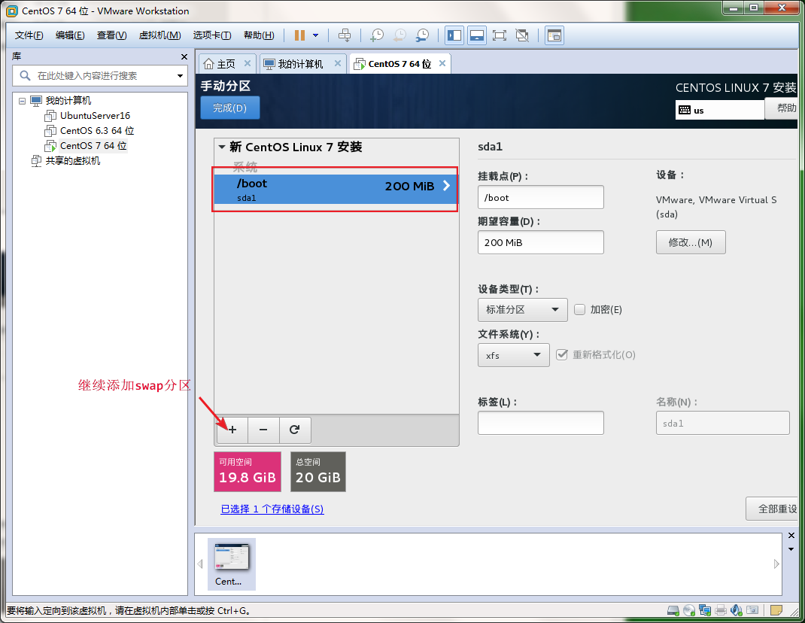Image resolution: width=805 pixels, height=623 pixels.
Task: Take a snapshot of the VM
Action: [x=377, y=35]
